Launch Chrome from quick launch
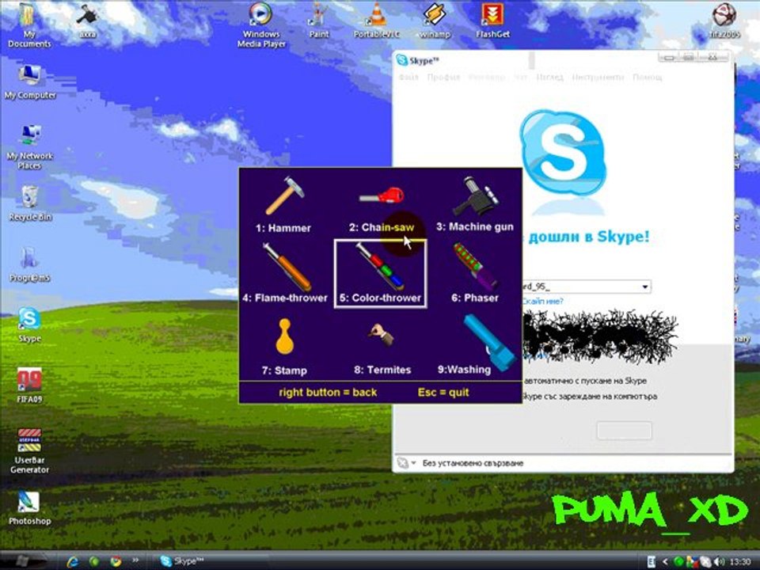 tap(116, 561)
